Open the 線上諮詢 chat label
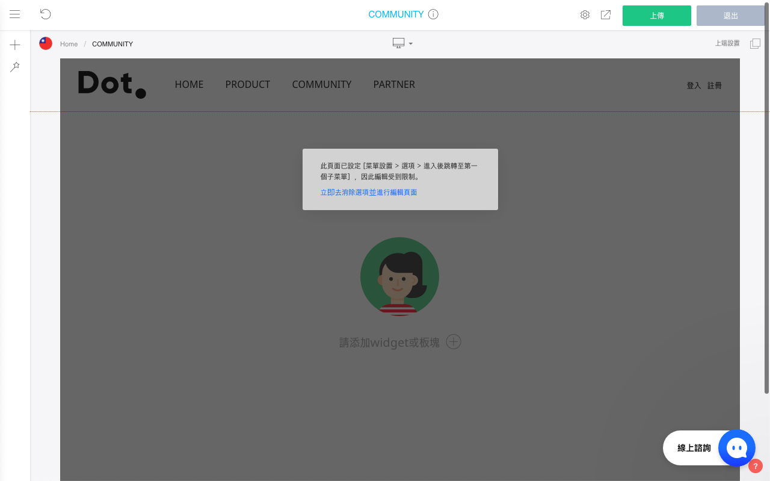Screen dimensions: 770x481 pos(694,448)
